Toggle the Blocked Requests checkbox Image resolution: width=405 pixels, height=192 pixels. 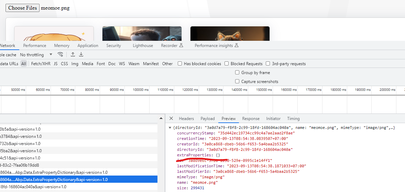227,63
